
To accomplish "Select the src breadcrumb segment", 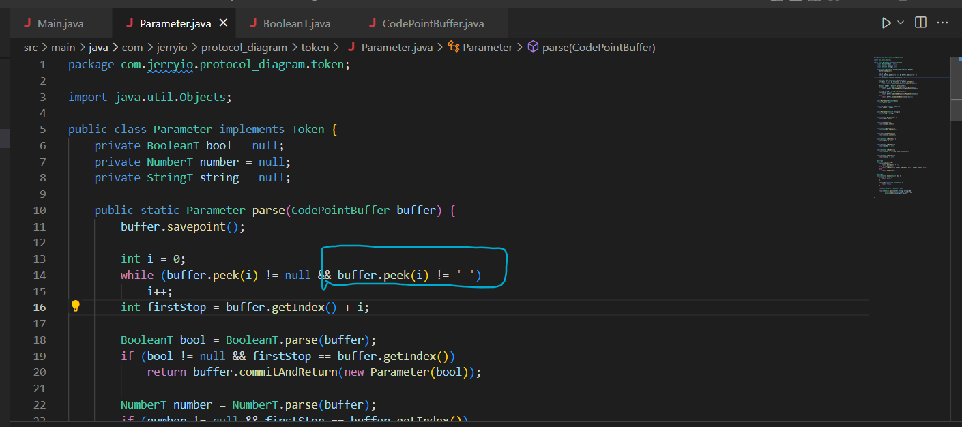I will point(31,48).
